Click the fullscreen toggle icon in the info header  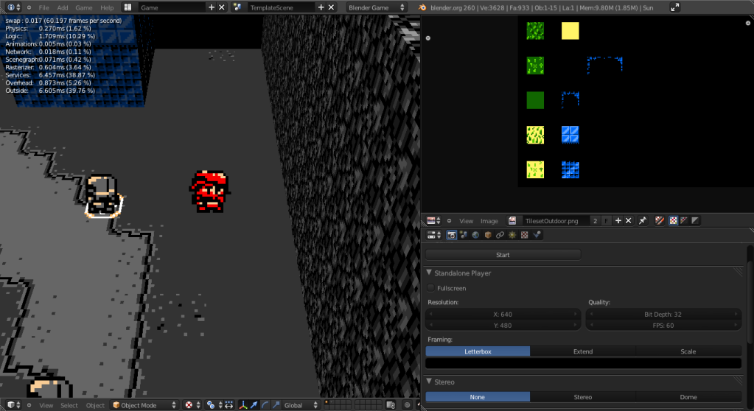pyautogui.click(x=674, y=7)
